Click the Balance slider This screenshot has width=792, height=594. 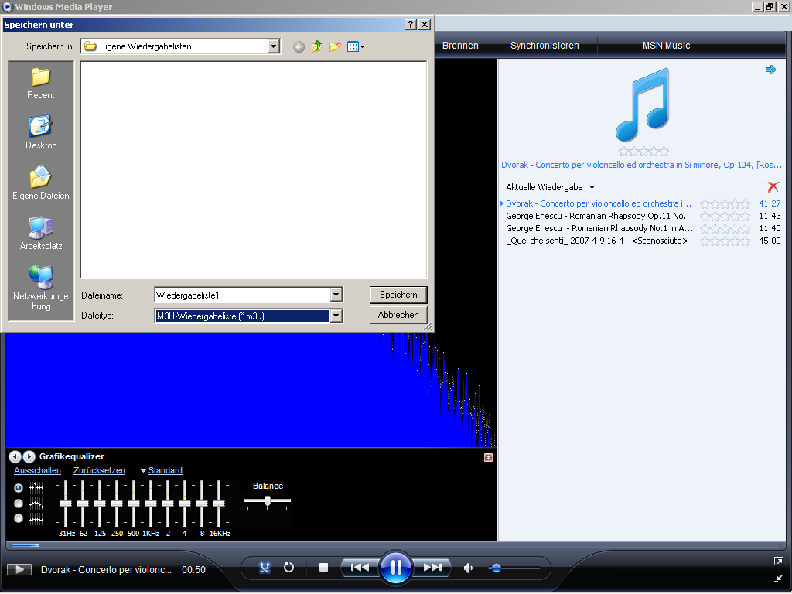(x=268, y=501)
